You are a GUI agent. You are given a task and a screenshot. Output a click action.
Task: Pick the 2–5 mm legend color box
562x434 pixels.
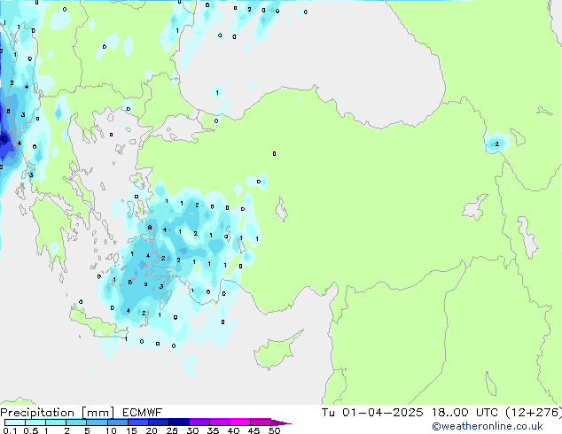pyautogui.click(x=76, y=422)
